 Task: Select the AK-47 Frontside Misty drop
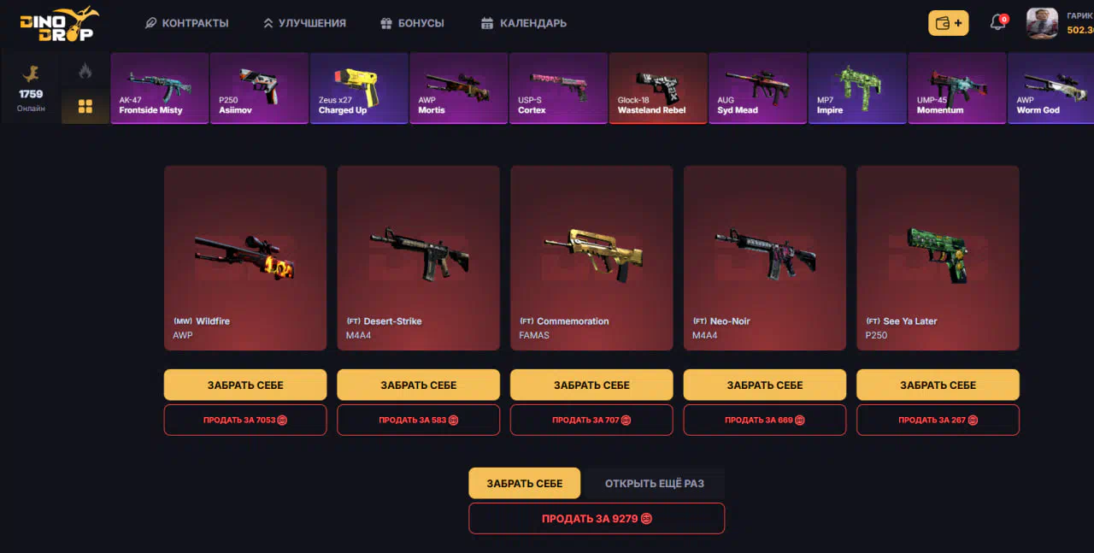160,88
